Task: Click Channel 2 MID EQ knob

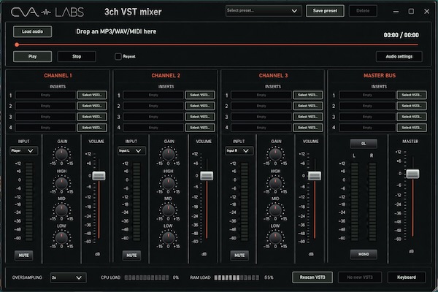Action: point(168,210)
